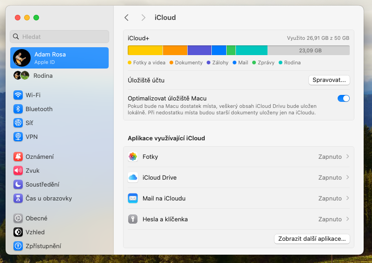Open Wi-Fi settings icon in sidebar
This screenshot has width=372, height=263.
pyautogui.click(x=18, y=95)
